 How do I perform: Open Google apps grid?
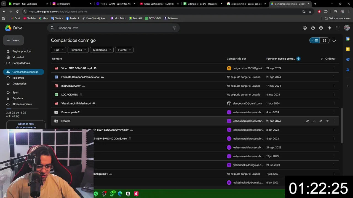click(x=338, y=28)
